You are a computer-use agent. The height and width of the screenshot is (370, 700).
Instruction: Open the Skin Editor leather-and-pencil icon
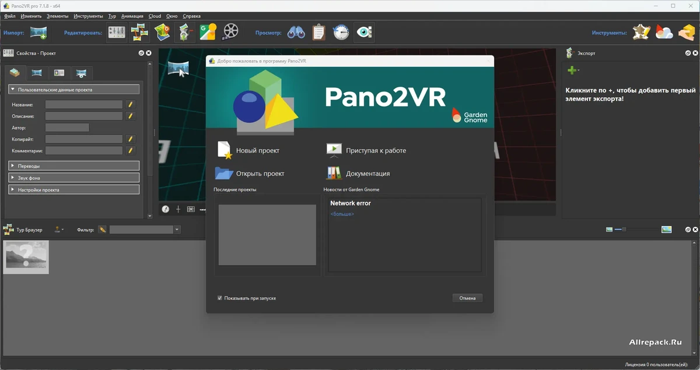click(x=642, y=33)
